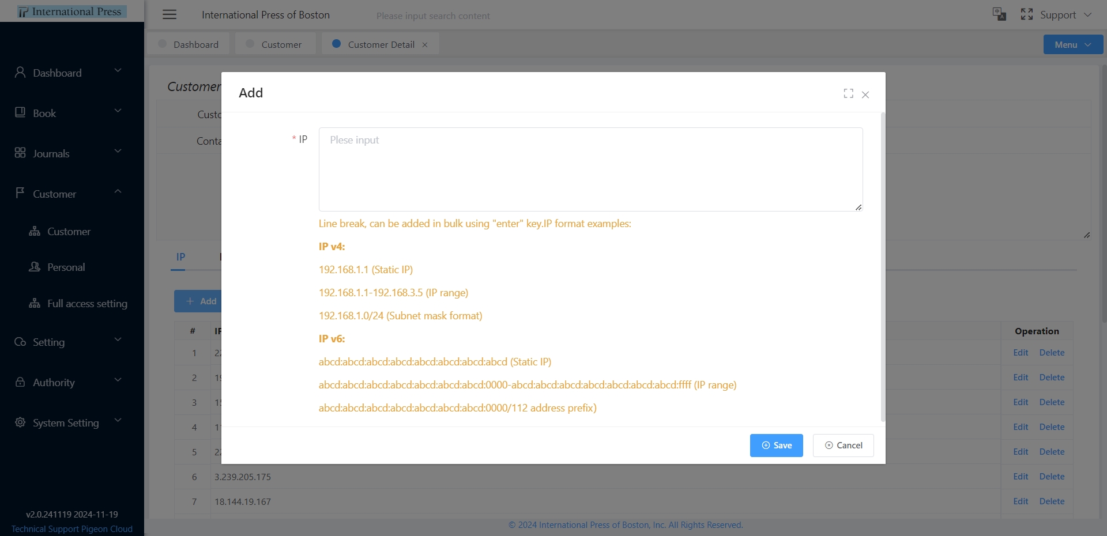
Task: Click Edit link in row 4
Action: (1021, 427)
